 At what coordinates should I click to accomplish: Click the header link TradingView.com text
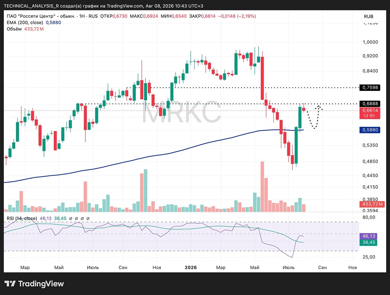coord(125,6)
